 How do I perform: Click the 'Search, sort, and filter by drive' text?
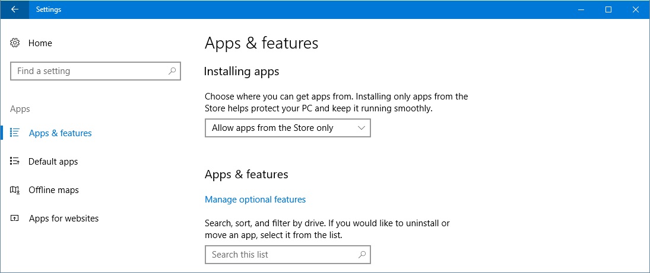pyautogui.click(x=328, y=229)
